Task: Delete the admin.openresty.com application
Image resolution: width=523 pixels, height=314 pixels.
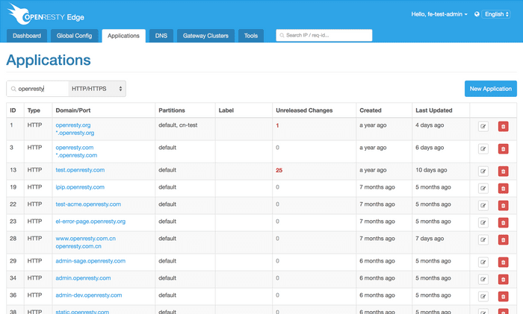Action: click(x=503, y=280)
